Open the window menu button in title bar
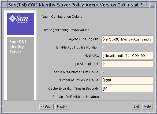This screenshot has width=157, height=114. point(5,5)
